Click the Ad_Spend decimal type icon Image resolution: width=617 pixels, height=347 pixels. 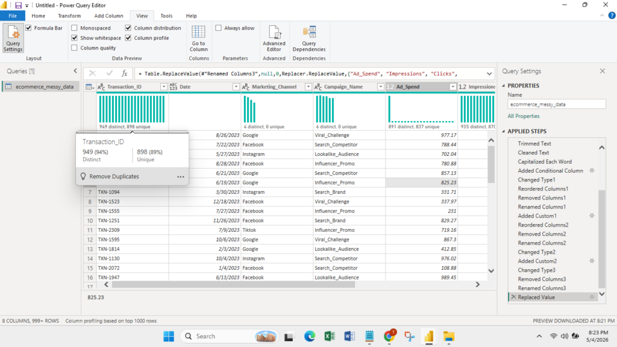pyautogui.click(x=390, y=87)
